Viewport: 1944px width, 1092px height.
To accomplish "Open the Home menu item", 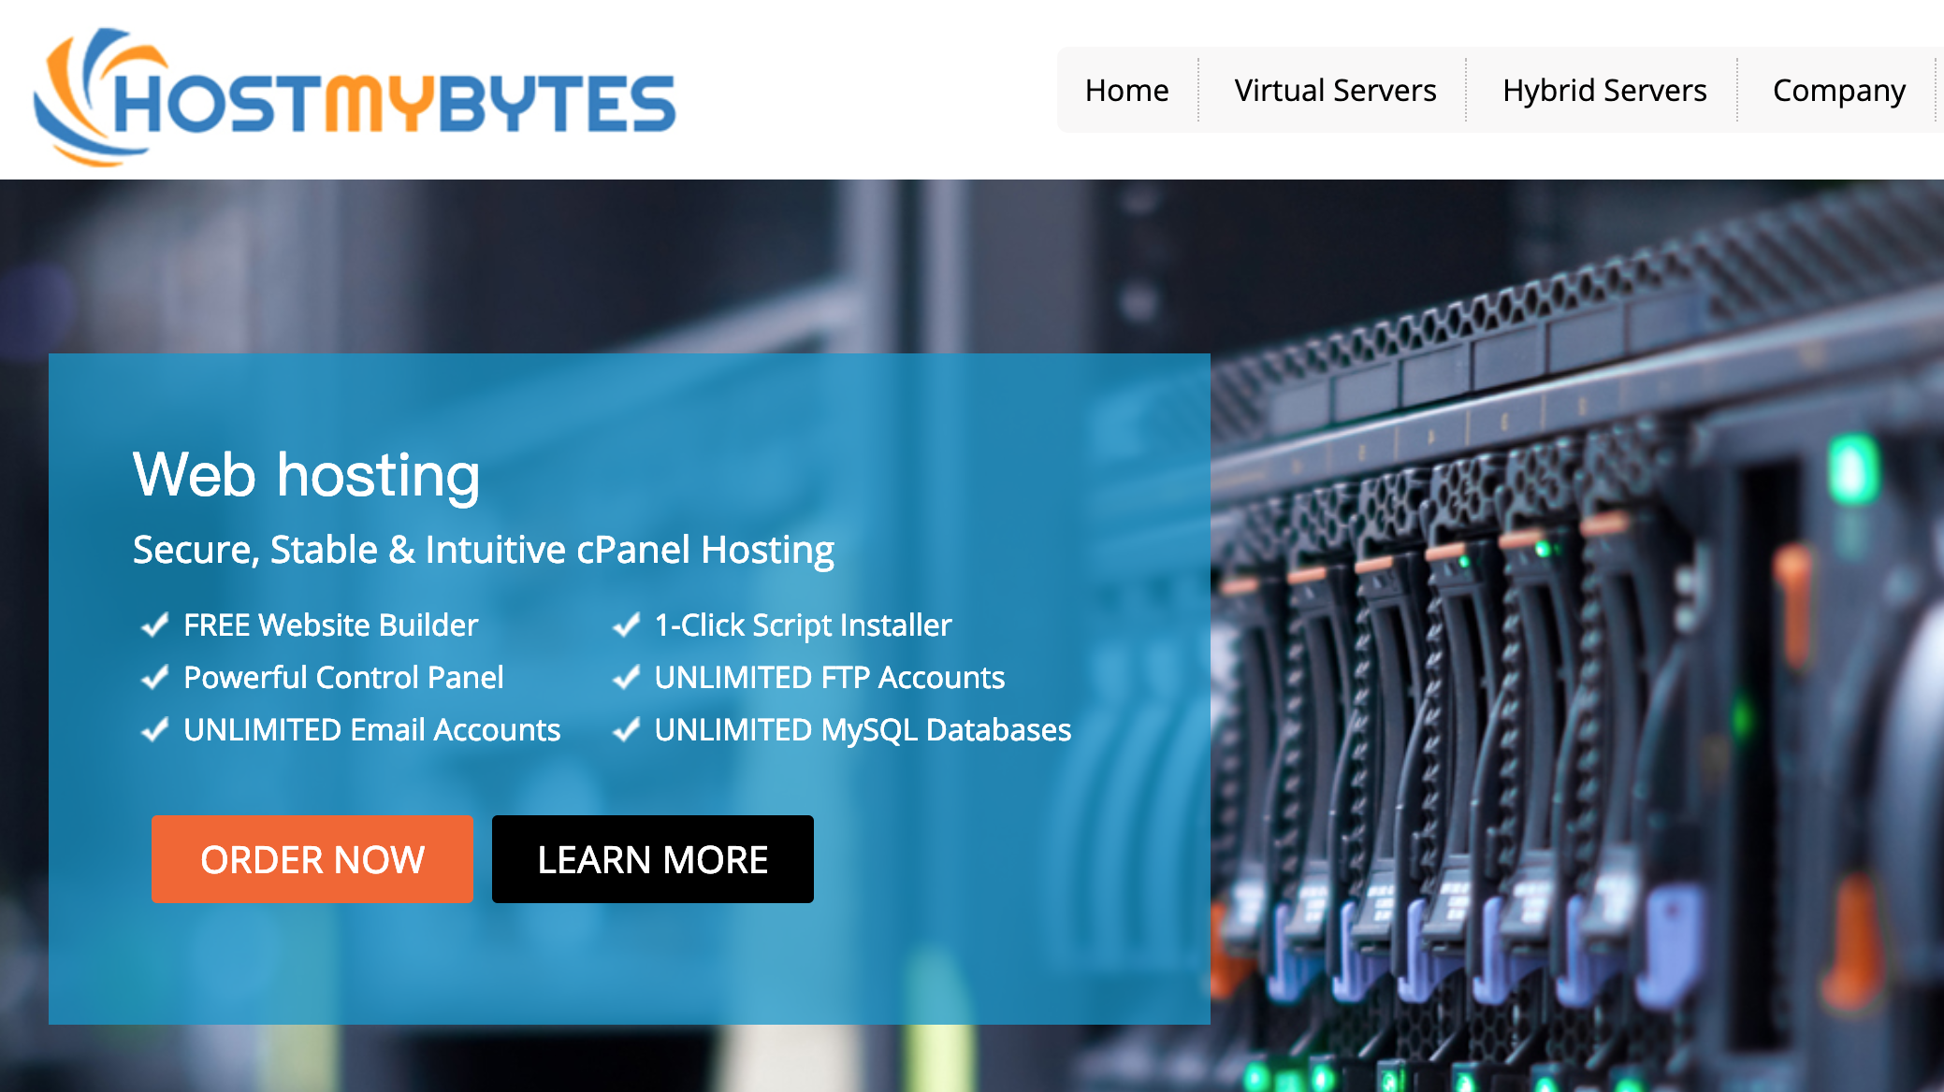I will point(1127,91).
